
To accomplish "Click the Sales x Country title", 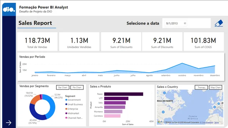I will coord(167,87).
